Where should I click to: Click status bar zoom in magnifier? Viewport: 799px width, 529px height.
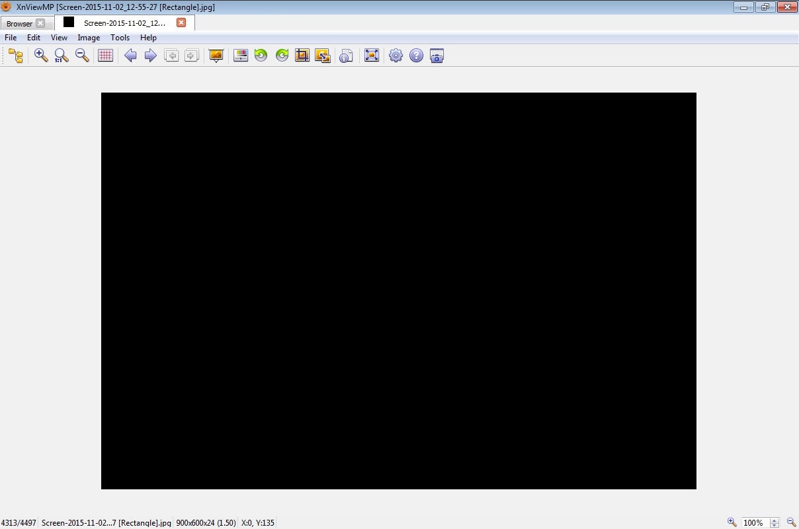(732, 522)
